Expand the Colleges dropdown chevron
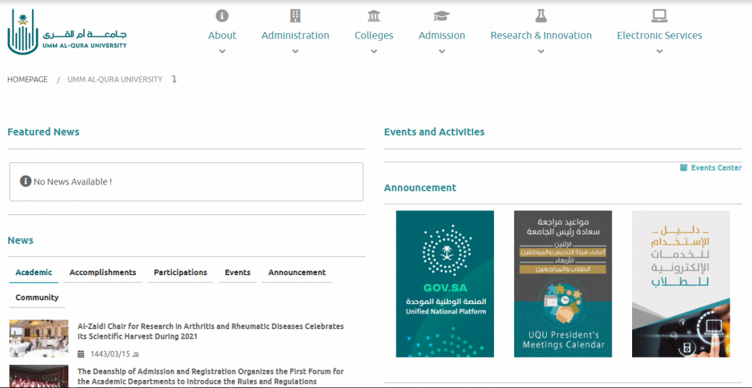The image size is (752, 388). pyautogui.click(x=374, y=51)
